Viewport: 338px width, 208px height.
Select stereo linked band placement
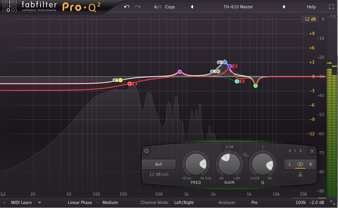click(x=300, y=164)
